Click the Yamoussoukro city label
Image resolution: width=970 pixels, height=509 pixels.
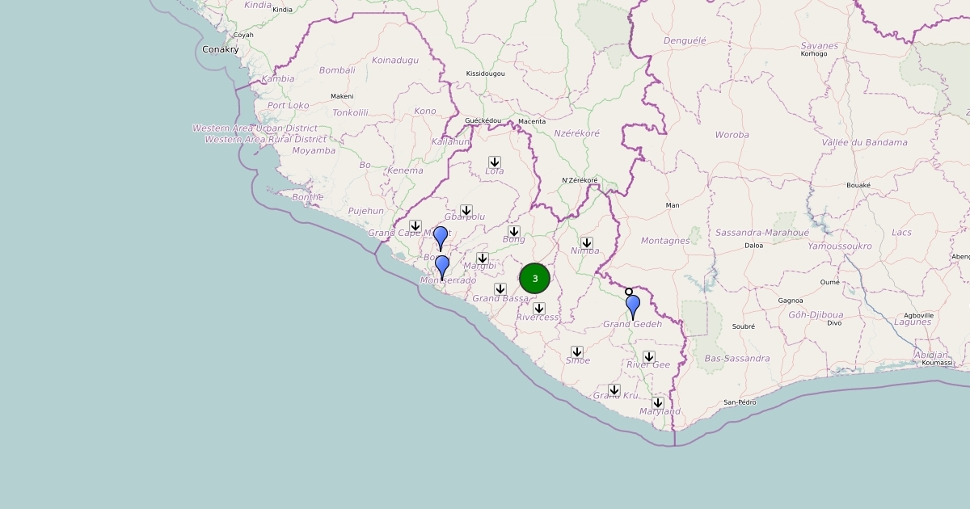tap(840, 246)
